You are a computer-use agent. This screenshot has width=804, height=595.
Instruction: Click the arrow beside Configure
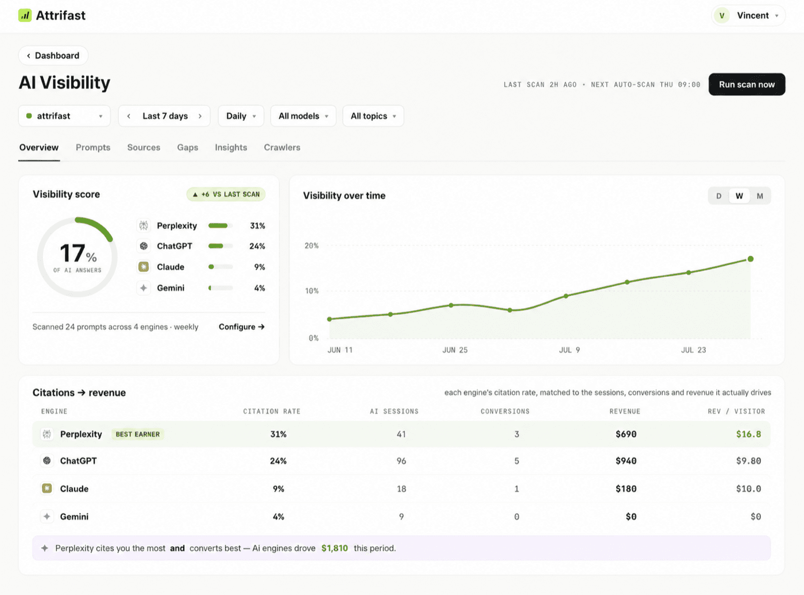pos(261,327)
